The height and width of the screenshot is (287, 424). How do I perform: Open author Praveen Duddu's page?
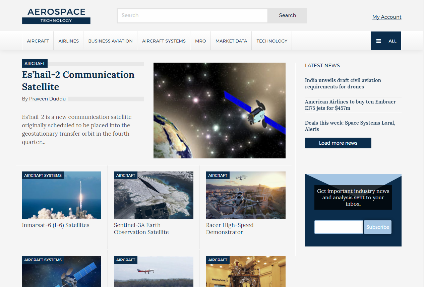[48, 99]
